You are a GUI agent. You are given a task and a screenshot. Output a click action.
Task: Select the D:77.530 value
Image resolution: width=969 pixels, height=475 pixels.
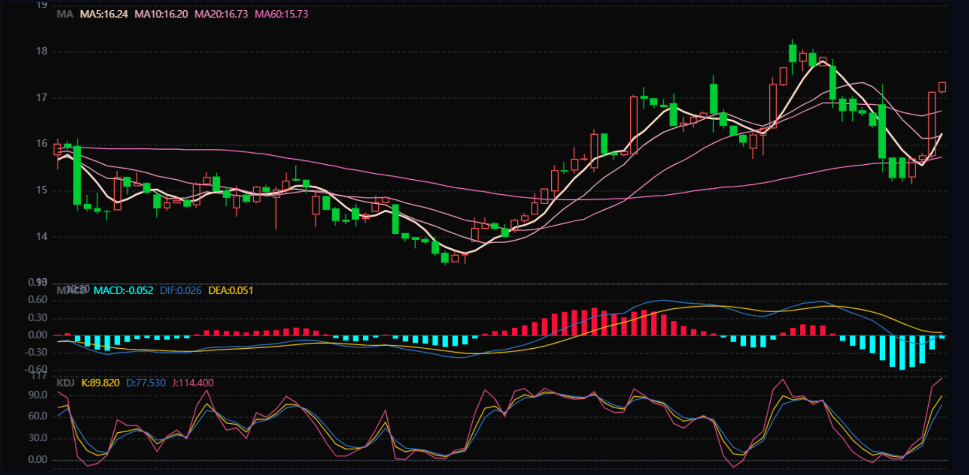click(146, 383)
